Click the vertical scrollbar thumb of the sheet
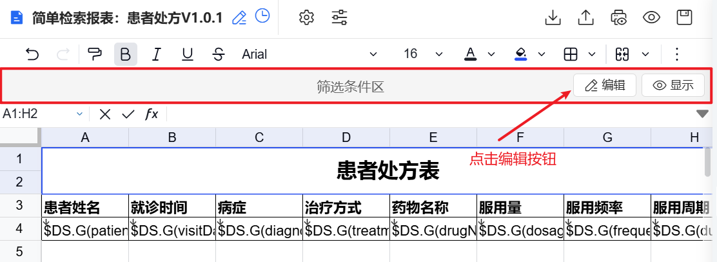 tap(709, 163)
